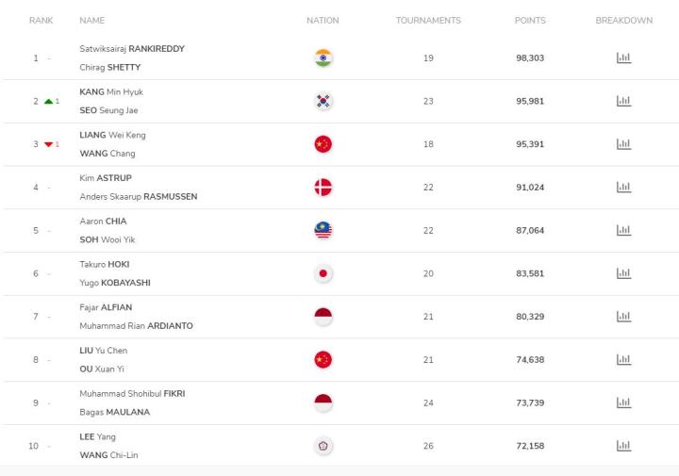Open breakdown chart for Lee/Wang Chi-Lin
The image size is (679, 476).
coord(623,446)
